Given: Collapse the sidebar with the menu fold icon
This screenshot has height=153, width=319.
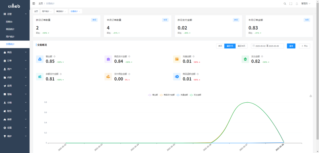Looking at the screenshot, I should coord(34,4).
